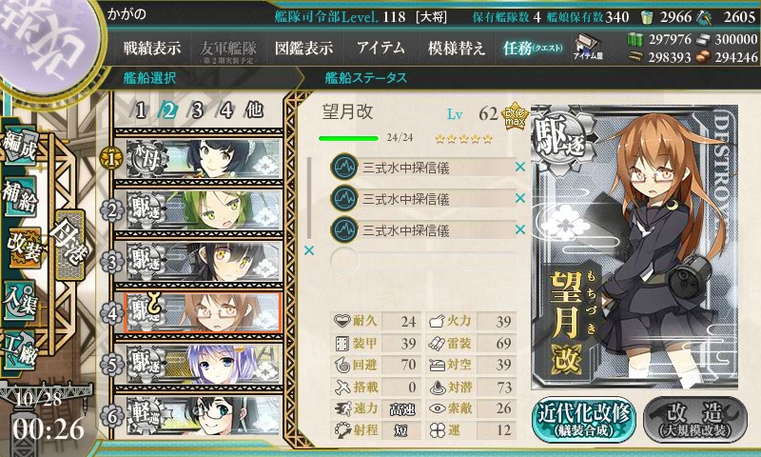The height and width of the screenshot is (457, 761).
Task: Return to 母港 home port button
Action: pyautogui.click(x=70, y=246)
